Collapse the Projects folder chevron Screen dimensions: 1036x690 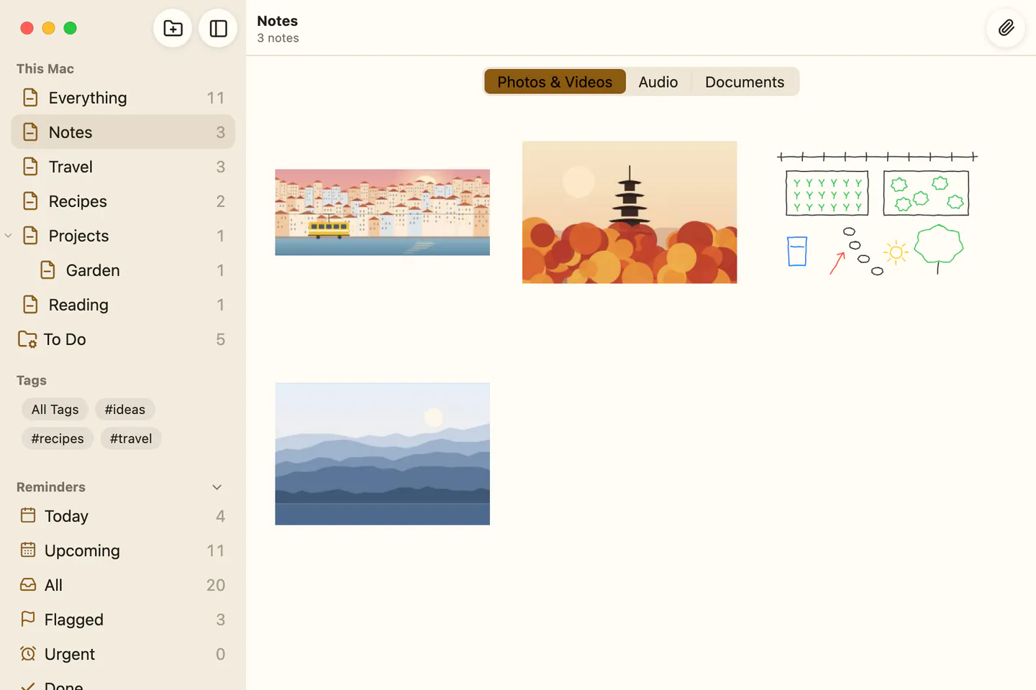9,235
